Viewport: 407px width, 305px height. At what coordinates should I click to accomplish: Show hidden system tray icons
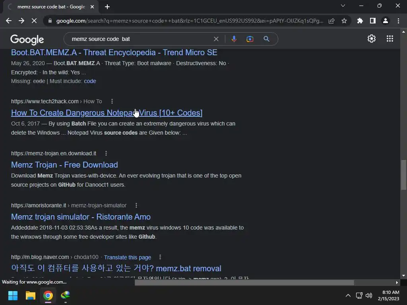point(348,295)
